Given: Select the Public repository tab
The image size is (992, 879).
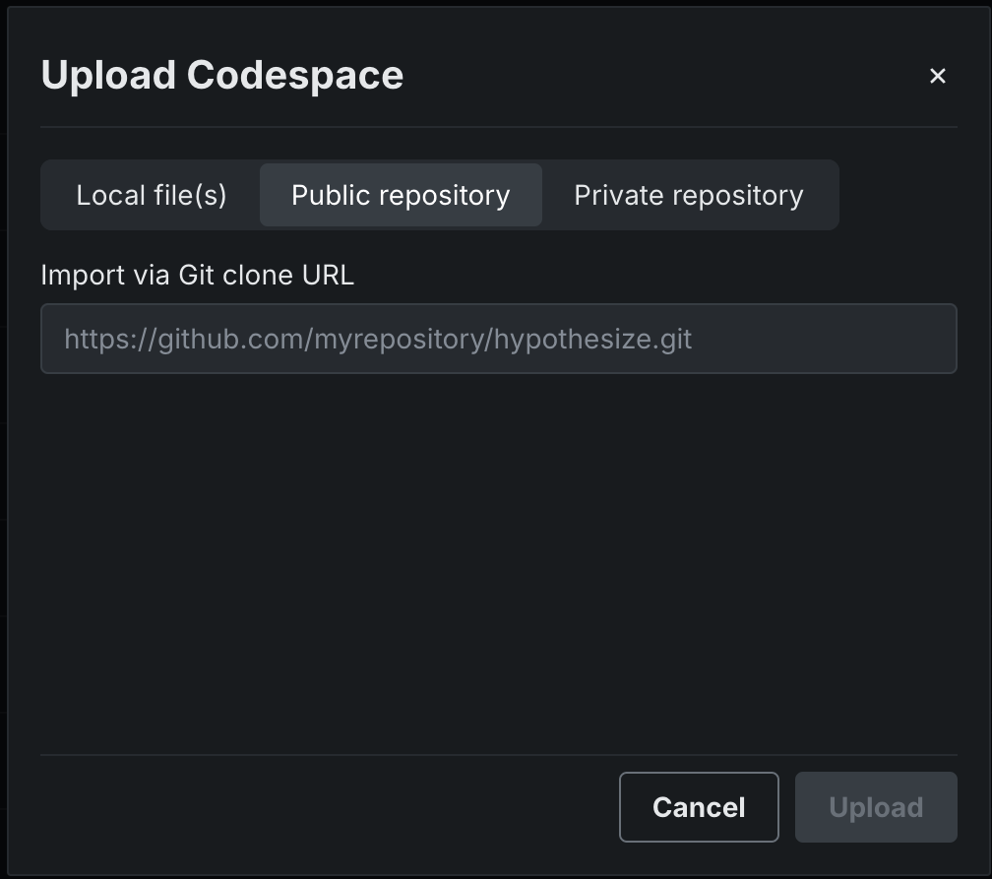Looking at the screenshot, I should [x=401, y=195].
